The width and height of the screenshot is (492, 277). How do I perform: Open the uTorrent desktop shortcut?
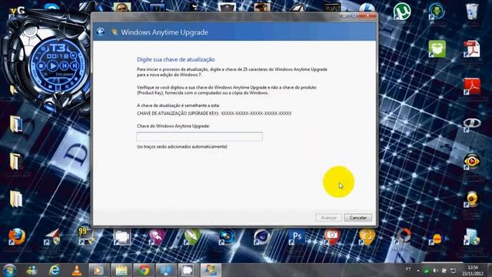pos(402,12)
